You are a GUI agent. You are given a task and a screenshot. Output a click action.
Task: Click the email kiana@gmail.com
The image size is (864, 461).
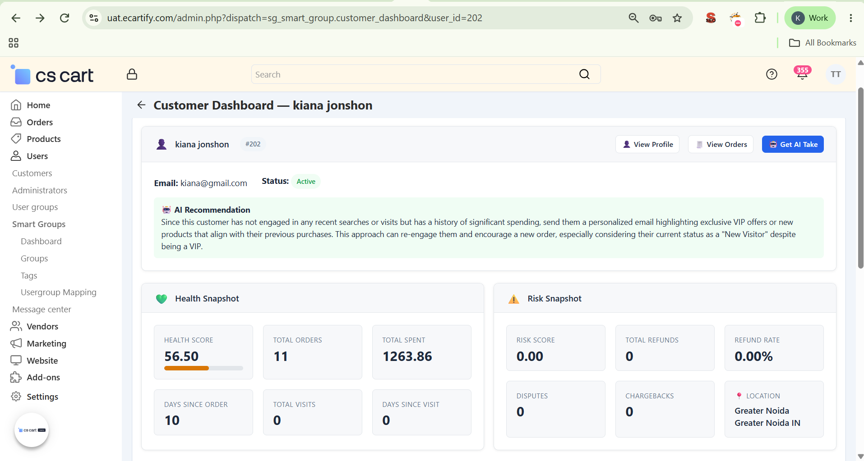coord(214,183)
